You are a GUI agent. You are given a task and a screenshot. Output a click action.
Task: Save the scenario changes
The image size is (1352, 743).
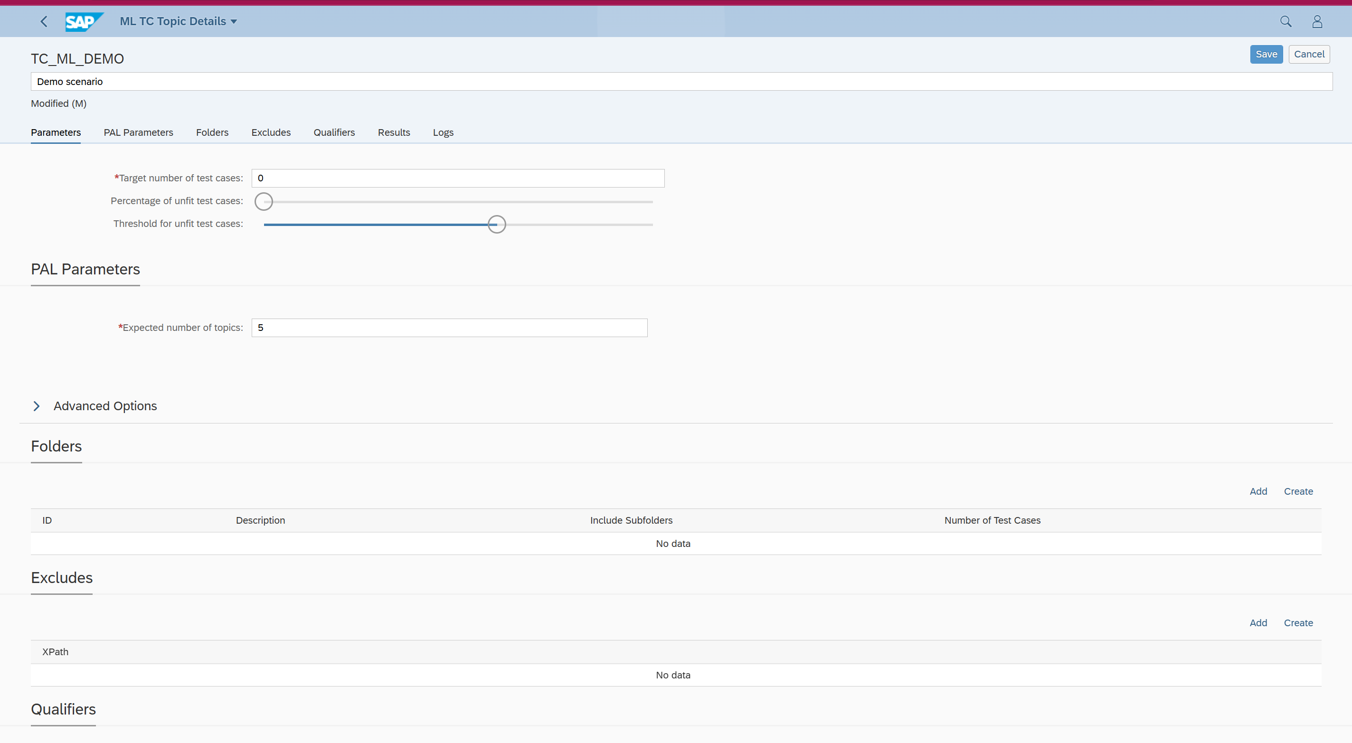(1266, 54)
